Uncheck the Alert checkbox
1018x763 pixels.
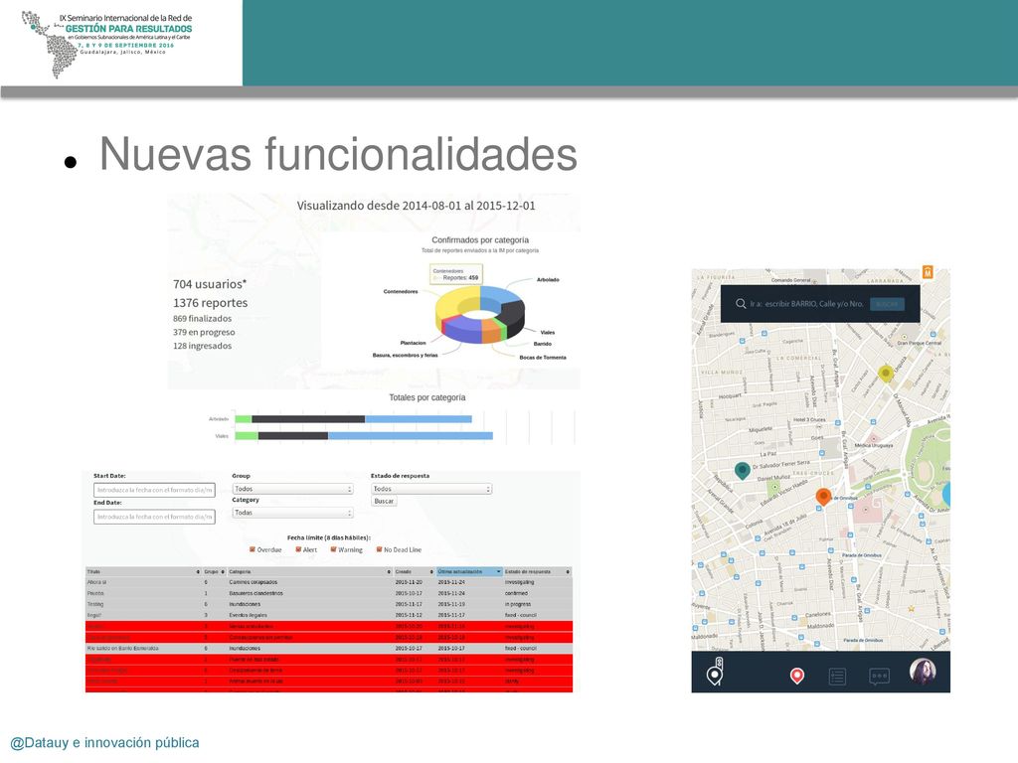coord(298,549)
